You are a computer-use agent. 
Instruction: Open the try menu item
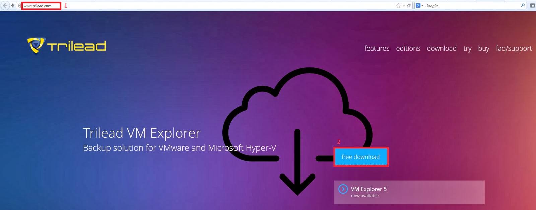(x=467, y=49)
